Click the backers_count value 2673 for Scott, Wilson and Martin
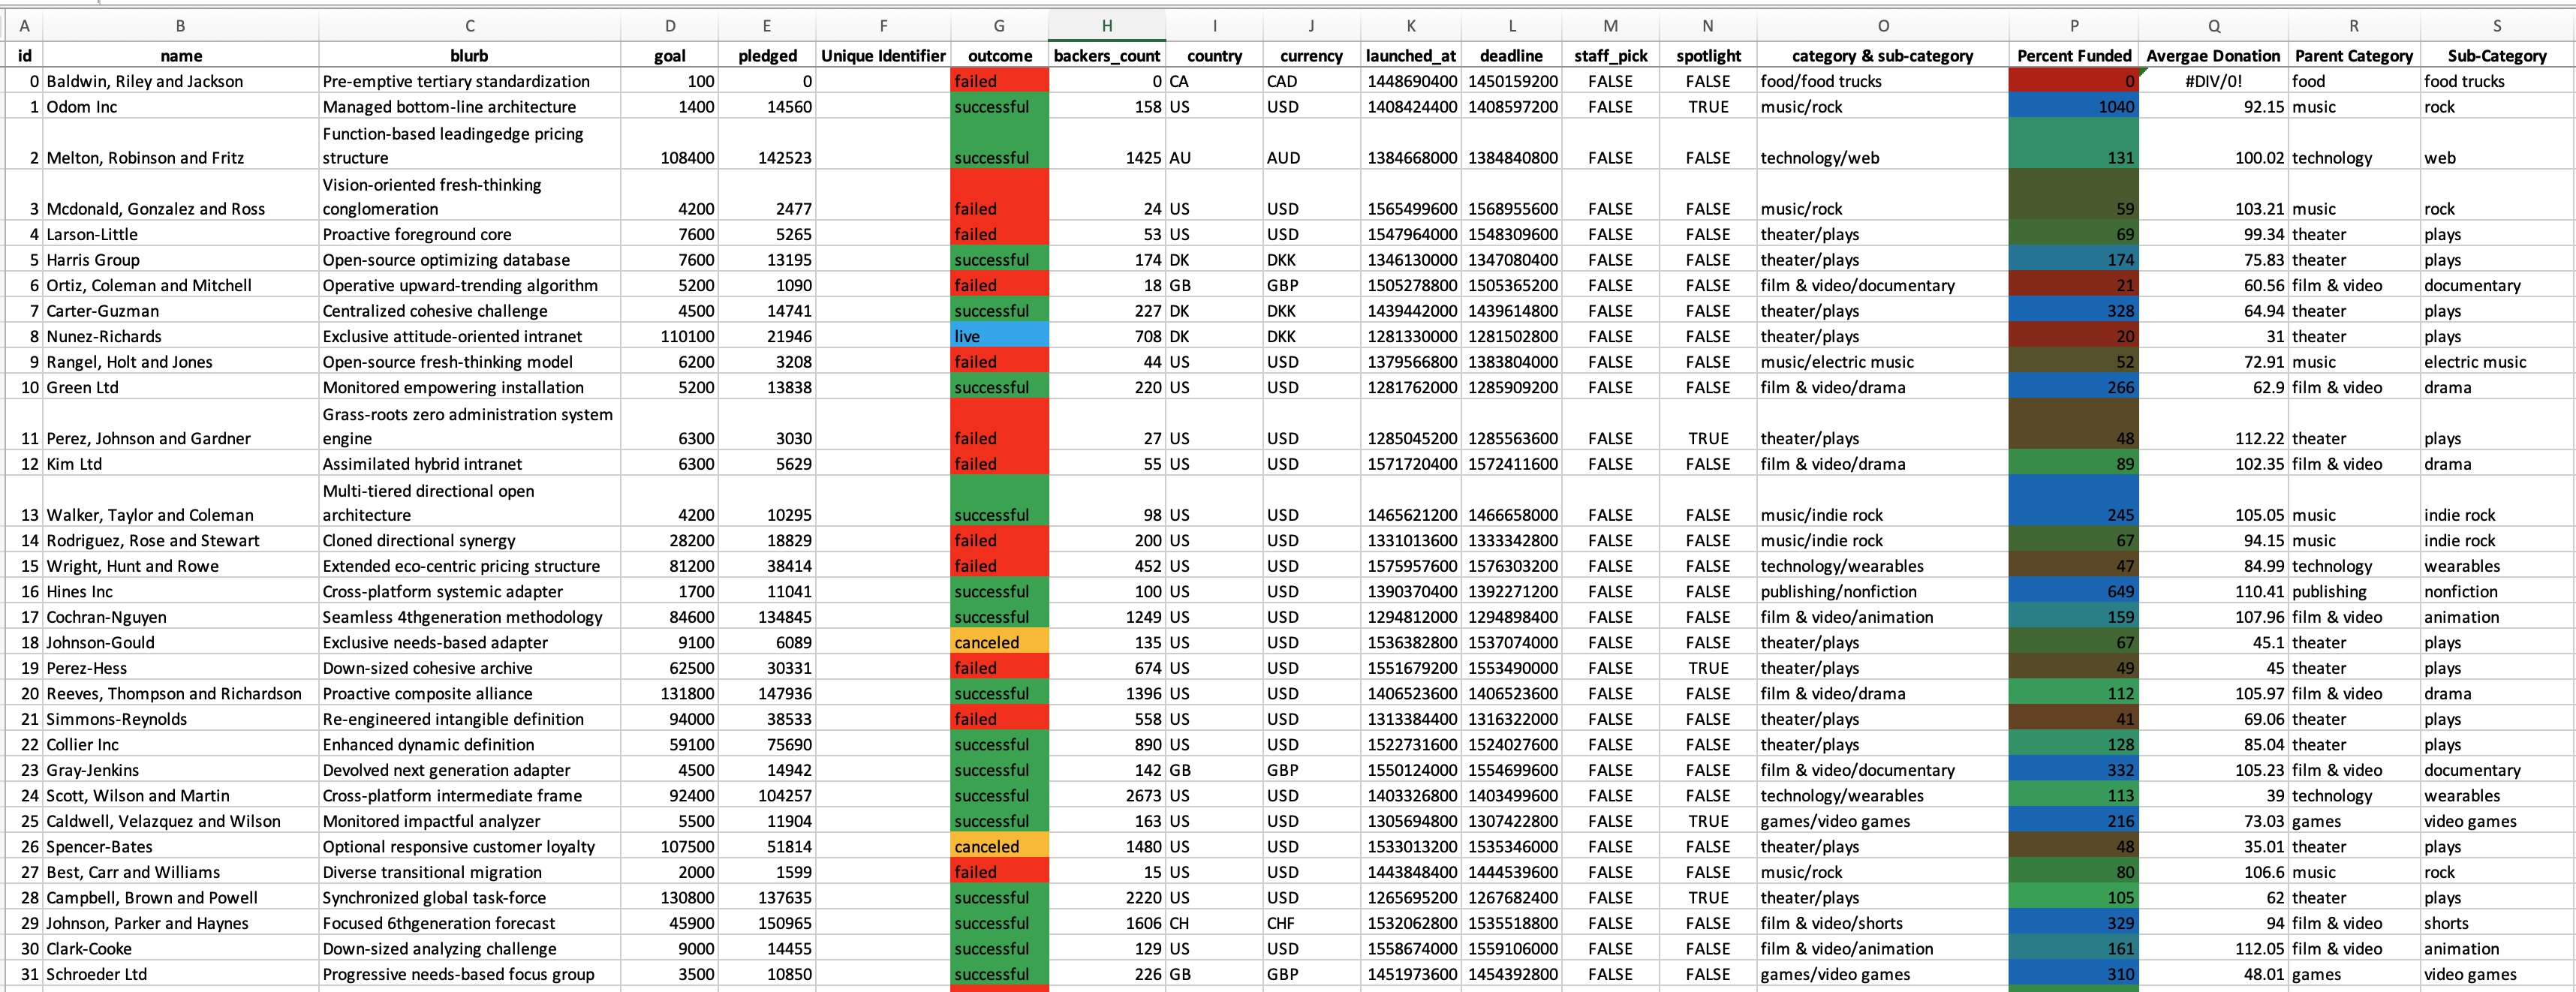Image resolution: width=2576 pixels, height=992 pixels. click(1106, 795)
